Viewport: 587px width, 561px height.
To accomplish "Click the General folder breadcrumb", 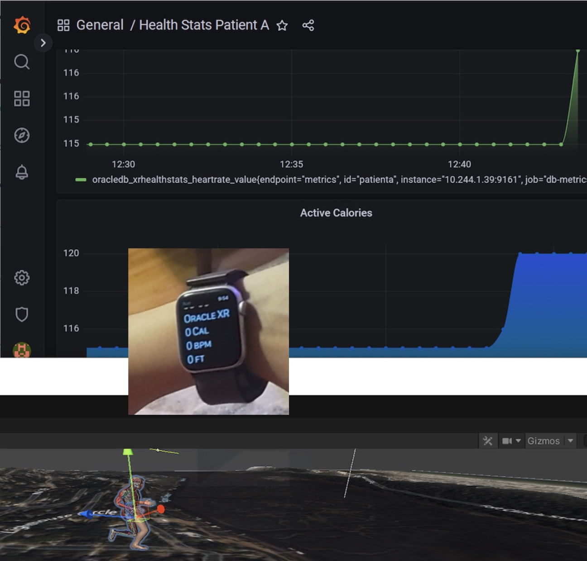I will 100,25.
